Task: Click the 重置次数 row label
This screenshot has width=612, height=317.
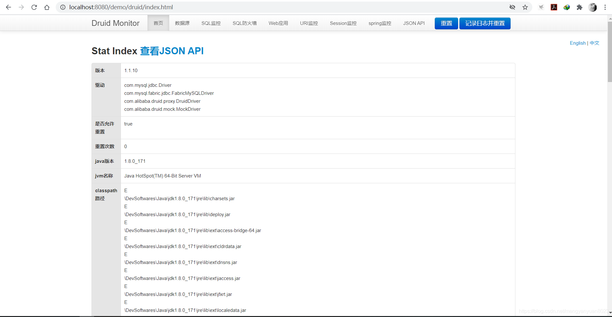Action: [105, 147]
